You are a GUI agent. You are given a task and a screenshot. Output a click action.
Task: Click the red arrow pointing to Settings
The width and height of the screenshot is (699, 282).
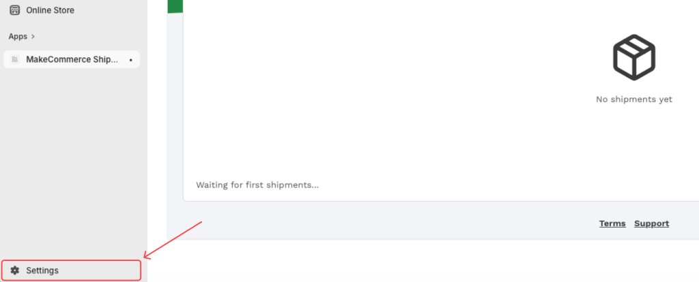[x=173, y=240]
